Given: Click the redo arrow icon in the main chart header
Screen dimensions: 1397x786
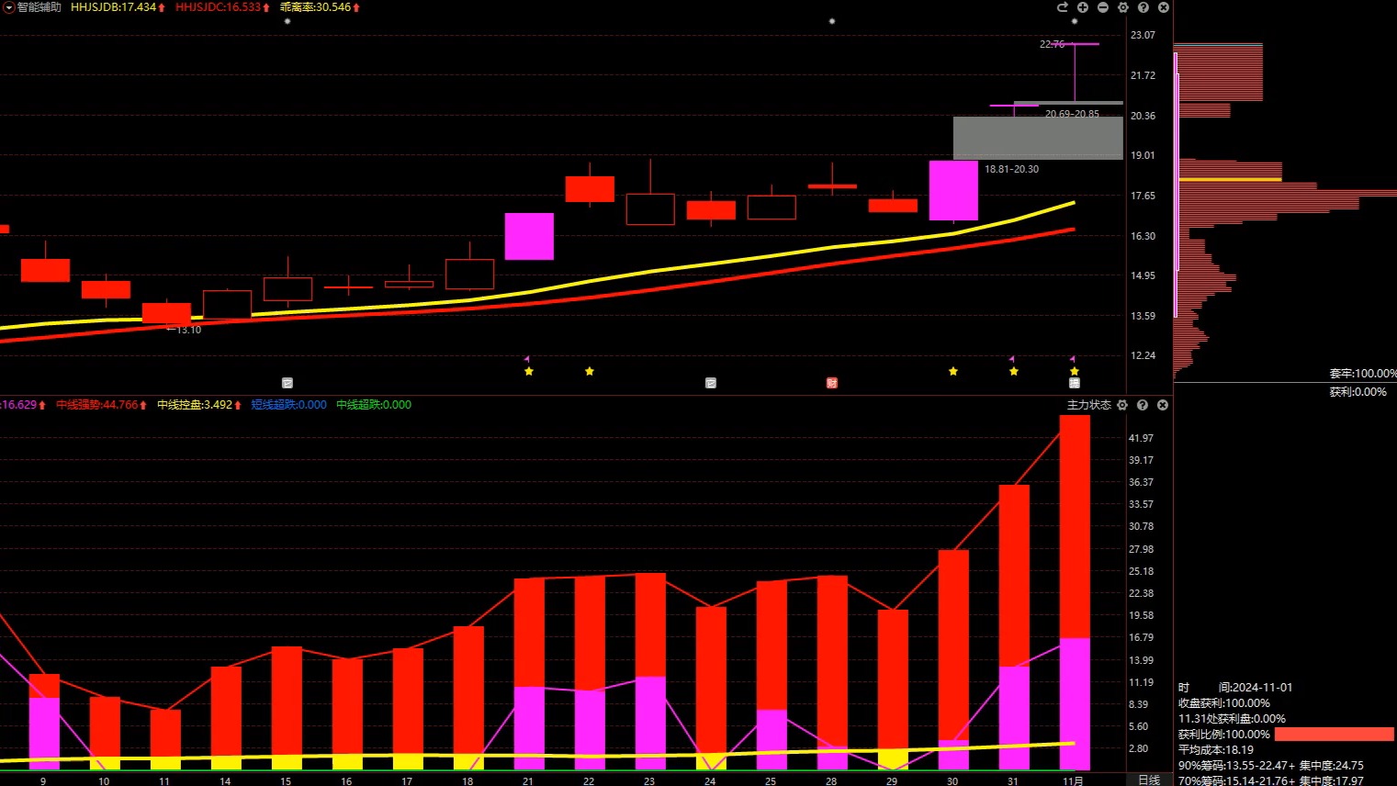Looking at the screenshot, I should coord(1063,7).
